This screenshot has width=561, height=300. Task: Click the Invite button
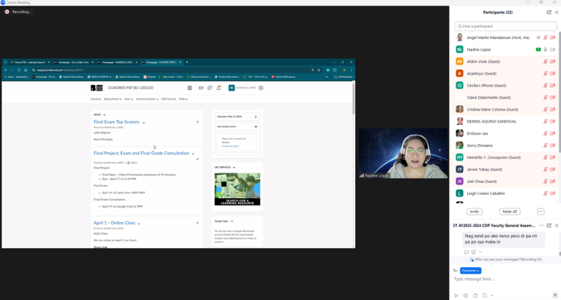coord(474,212)
